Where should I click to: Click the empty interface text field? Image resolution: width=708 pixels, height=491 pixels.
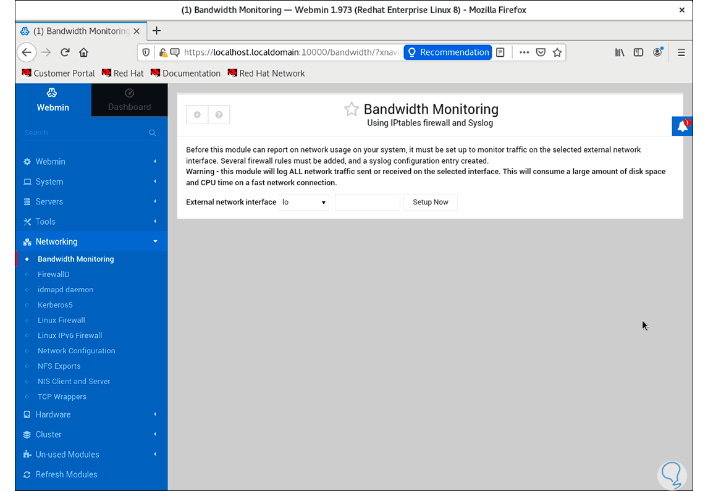point(368,202)
